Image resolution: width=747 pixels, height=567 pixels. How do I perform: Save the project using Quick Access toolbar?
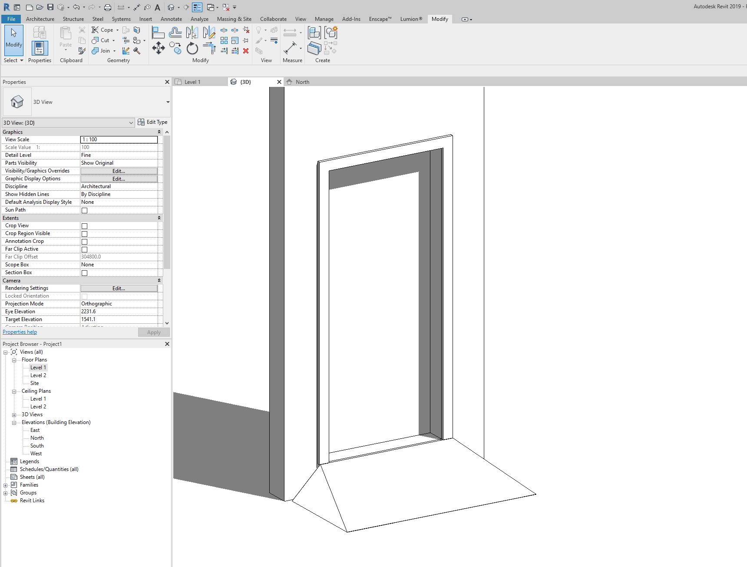pyautogui.click(x=50, y=7)
